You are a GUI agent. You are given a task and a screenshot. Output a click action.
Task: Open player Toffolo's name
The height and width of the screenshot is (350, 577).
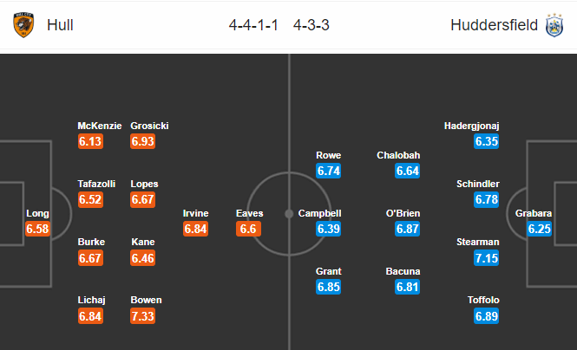point(483,300)
